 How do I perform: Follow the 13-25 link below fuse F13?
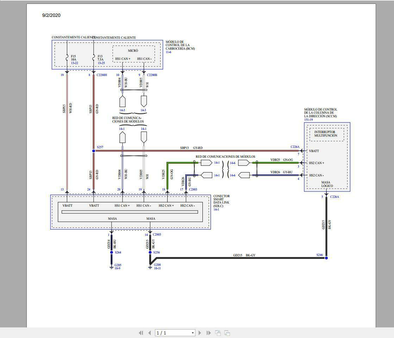(x=101, y=63)
